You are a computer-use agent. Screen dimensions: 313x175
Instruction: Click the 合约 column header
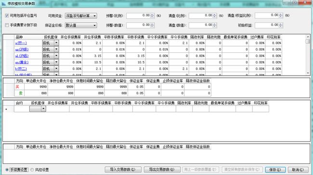(x=22, y=103)
